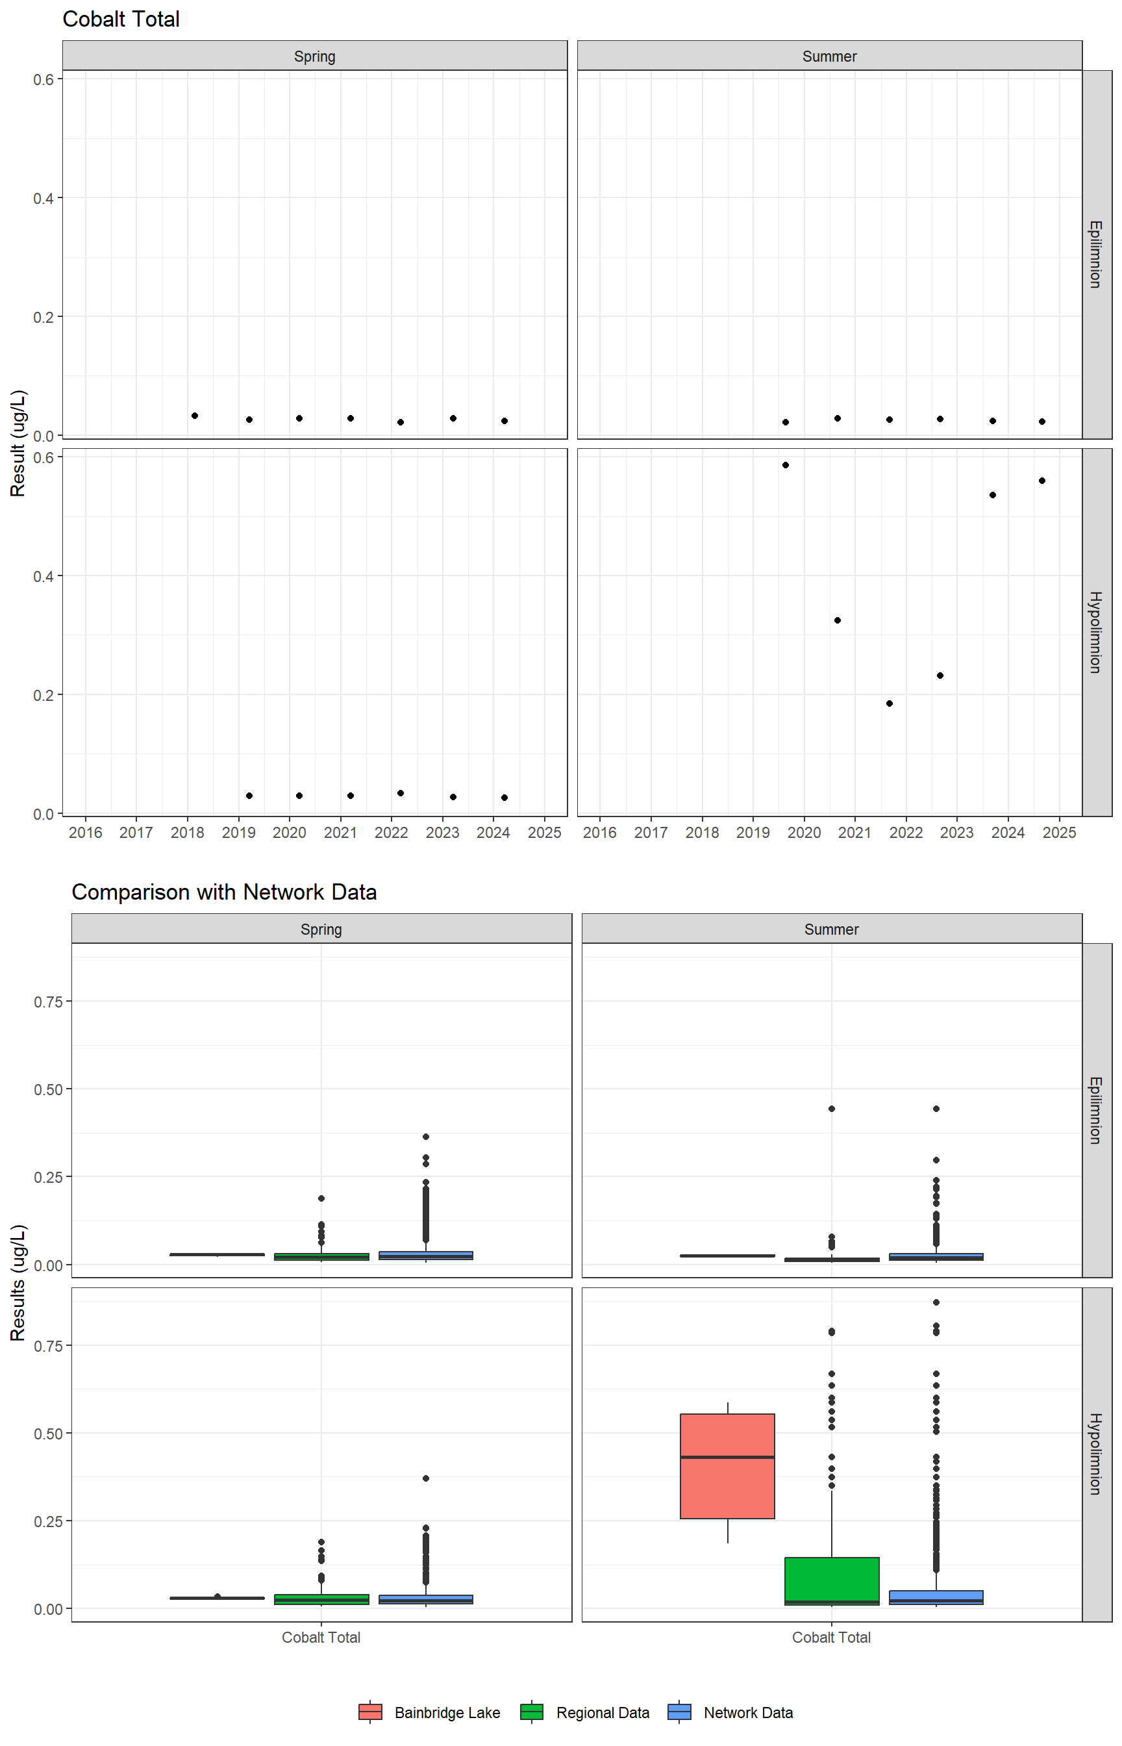1122x1746 pixels.
Task: Click the 2016 x-axis tick label under Spring
Action: coord(85,832)
